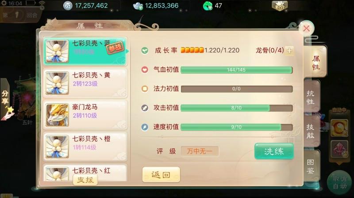Click the 气血初值 progress bar

237,70
